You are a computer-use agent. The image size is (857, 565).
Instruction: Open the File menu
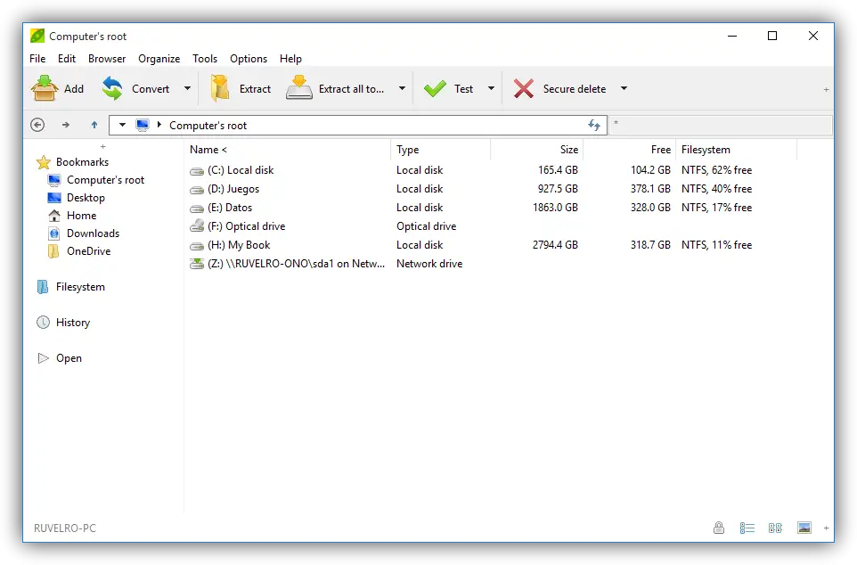[x=37, y=59]
